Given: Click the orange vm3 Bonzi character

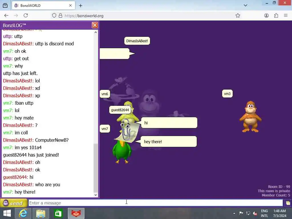Looking at the screenshot, I should [x=250, y=117].
